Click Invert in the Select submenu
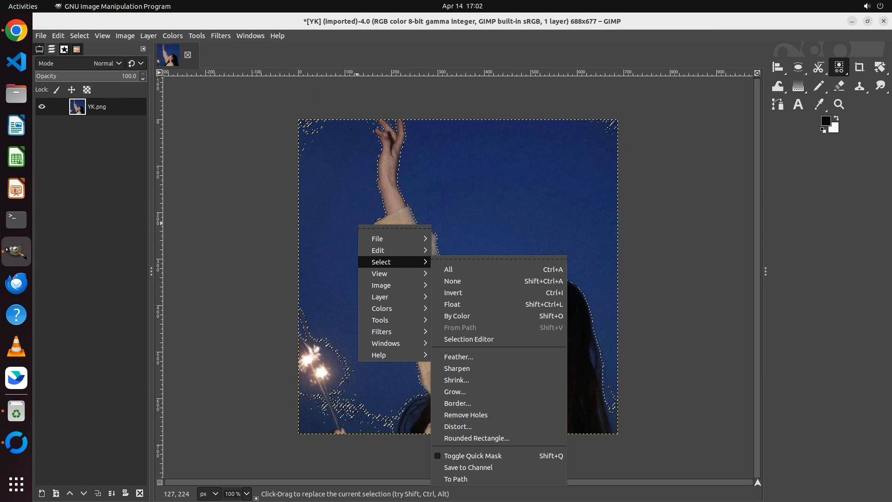Screen dimensions: 892x502 453,293
